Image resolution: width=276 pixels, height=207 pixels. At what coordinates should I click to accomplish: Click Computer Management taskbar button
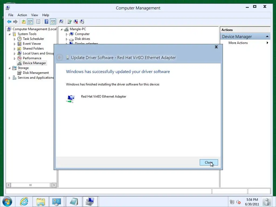click(90, 202)
